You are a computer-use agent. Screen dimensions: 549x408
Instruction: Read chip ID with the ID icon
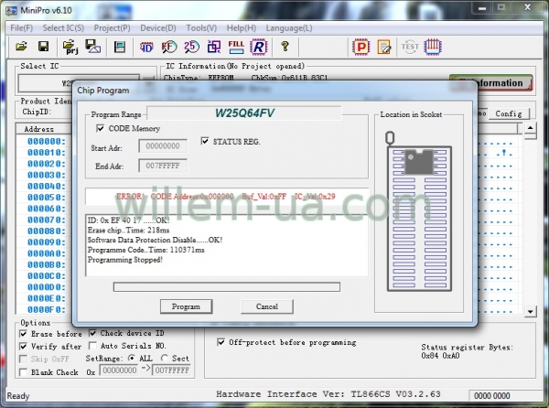146,47
